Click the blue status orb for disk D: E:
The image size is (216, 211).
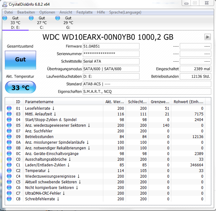tap(5, 18)
